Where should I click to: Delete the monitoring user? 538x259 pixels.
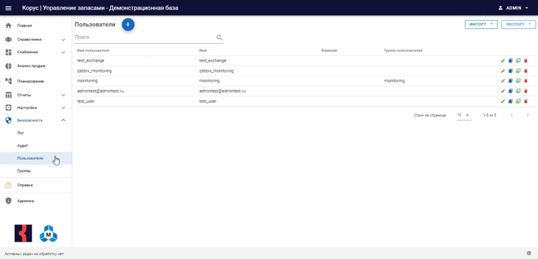[x=526, y=81]
